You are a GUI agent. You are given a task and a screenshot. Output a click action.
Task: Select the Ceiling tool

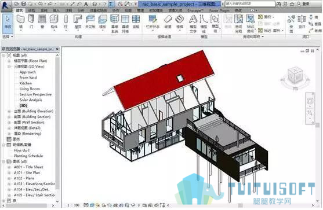pyautogui.click(x=90, y=22)
